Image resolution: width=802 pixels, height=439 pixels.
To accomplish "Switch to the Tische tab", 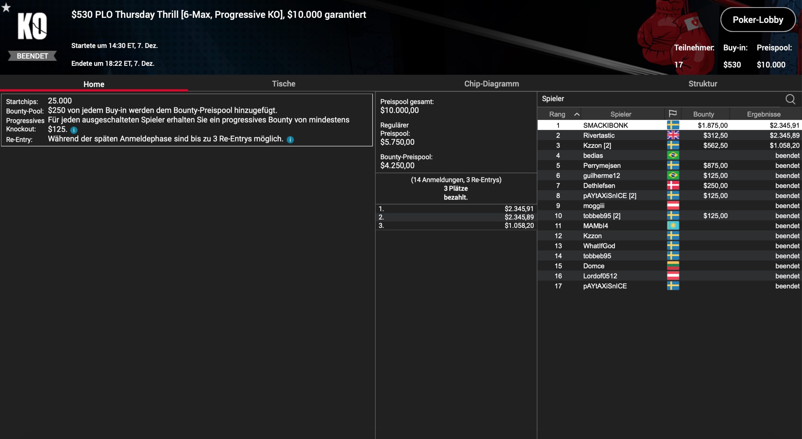I will tap(284, 84).
